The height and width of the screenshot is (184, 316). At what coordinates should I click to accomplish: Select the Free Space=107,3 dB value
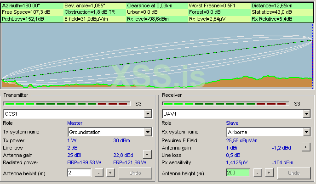[x=26, y=12]
